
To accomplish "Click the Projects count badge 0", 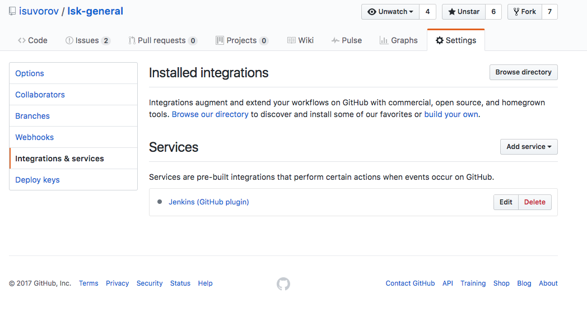I will 264,41.
